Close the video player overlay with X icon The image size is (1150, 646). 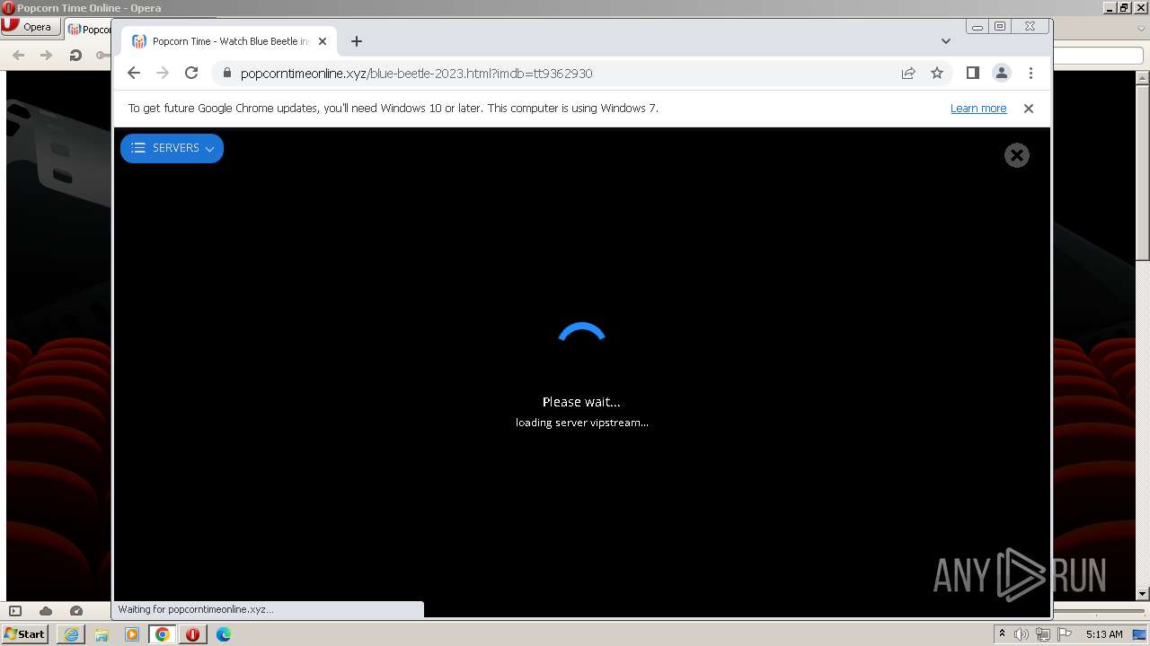1016,155
